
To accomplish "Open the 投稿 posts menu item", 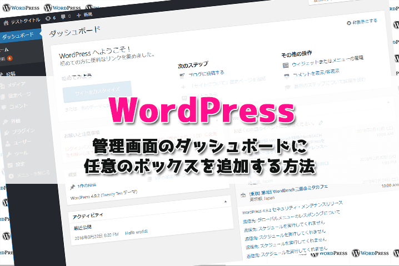I will point(11,74).
